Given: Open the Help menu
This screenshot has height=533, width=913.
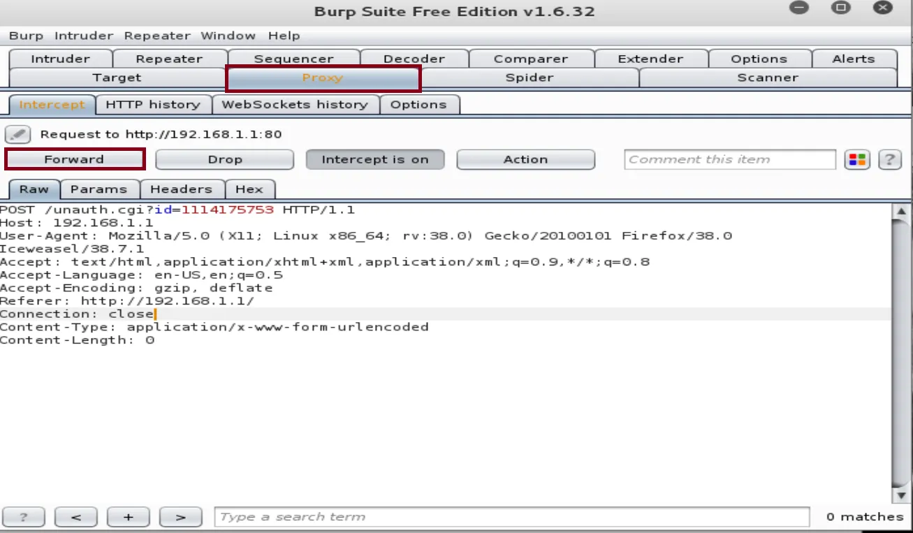Looking at the screenshot, I should click(x=284, y=36).
